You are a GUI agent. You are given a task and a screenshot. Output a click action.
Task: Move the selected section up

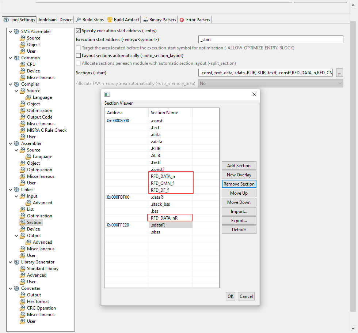[239, 193]
